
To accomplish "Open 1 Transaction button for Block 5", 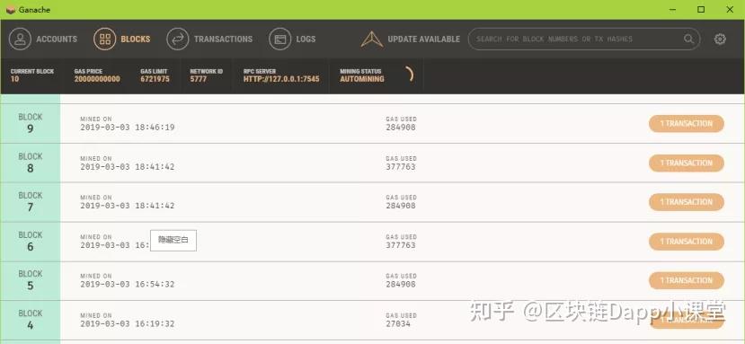I will pyautogui.click(x=686, y=280).
